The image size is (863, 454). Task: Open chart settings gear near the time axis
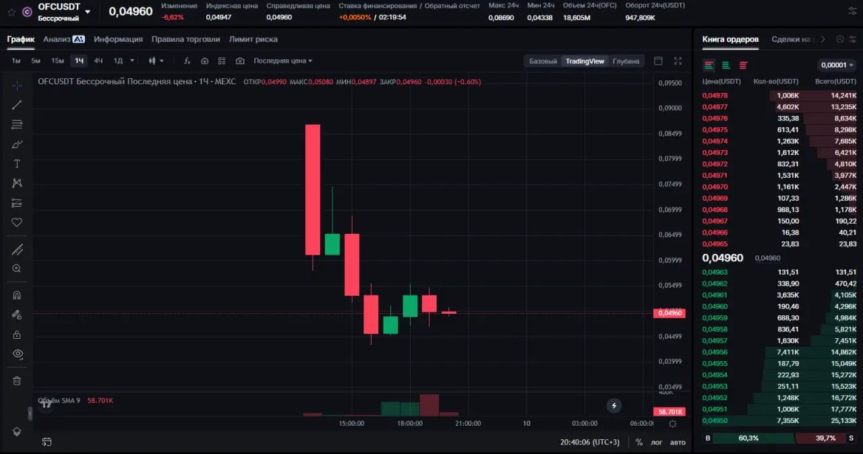click(672, 424)
